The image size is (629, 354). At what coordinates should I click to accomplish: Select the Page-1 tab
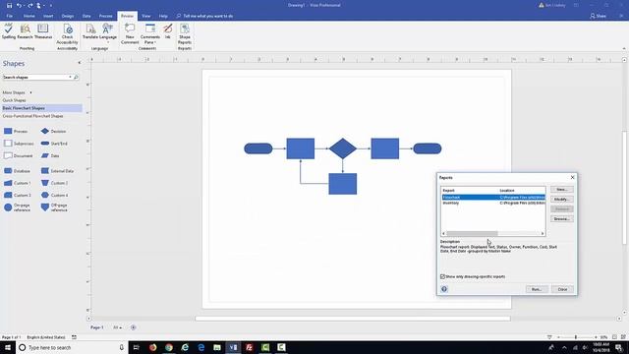(96, 327)
